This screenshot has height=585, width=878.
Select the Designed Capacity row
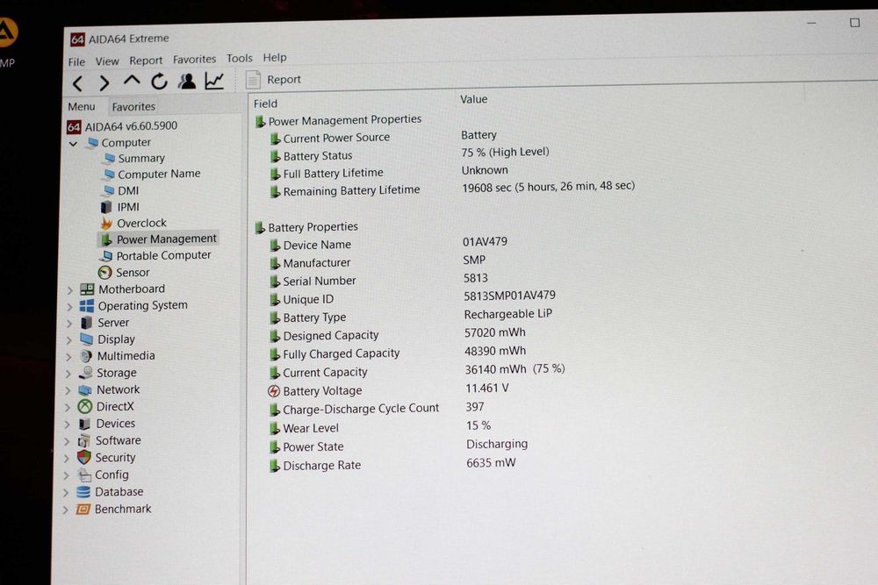tap(399, 334)
